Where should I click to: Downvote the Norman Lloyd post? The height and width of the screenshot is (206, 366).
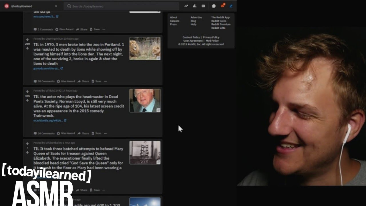tap(27, 100)
